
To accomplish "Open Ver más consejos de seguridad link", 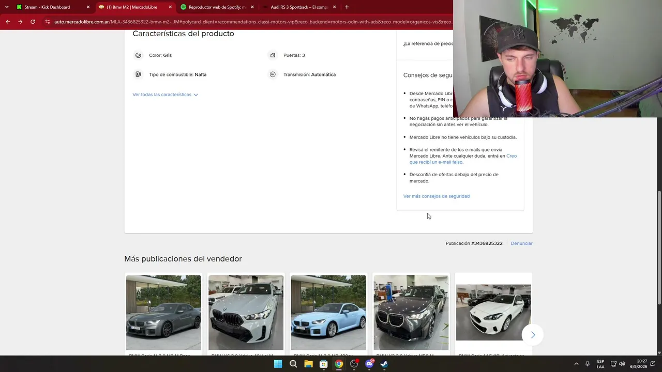I will click(437, 196).
